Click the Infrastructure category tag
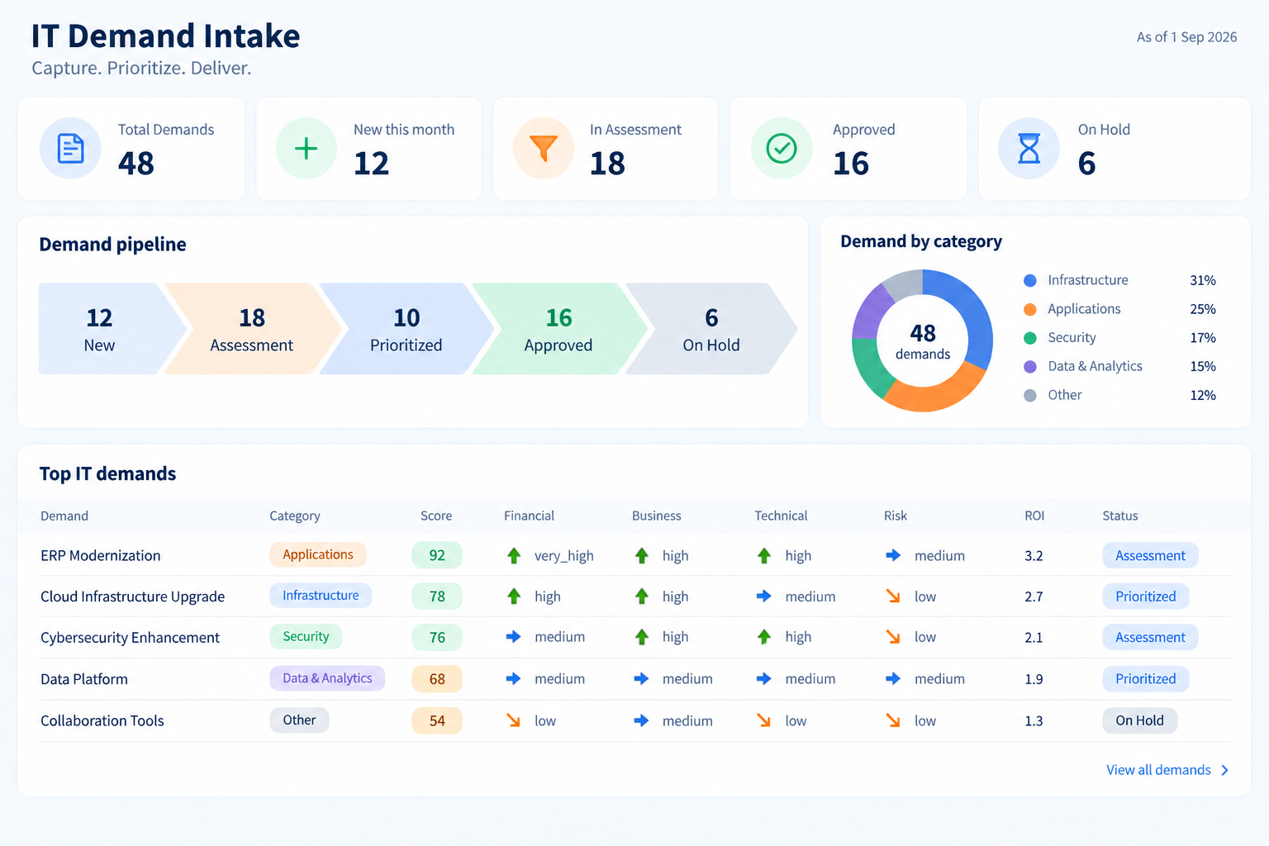1269x846 pixels. point(321,595)
